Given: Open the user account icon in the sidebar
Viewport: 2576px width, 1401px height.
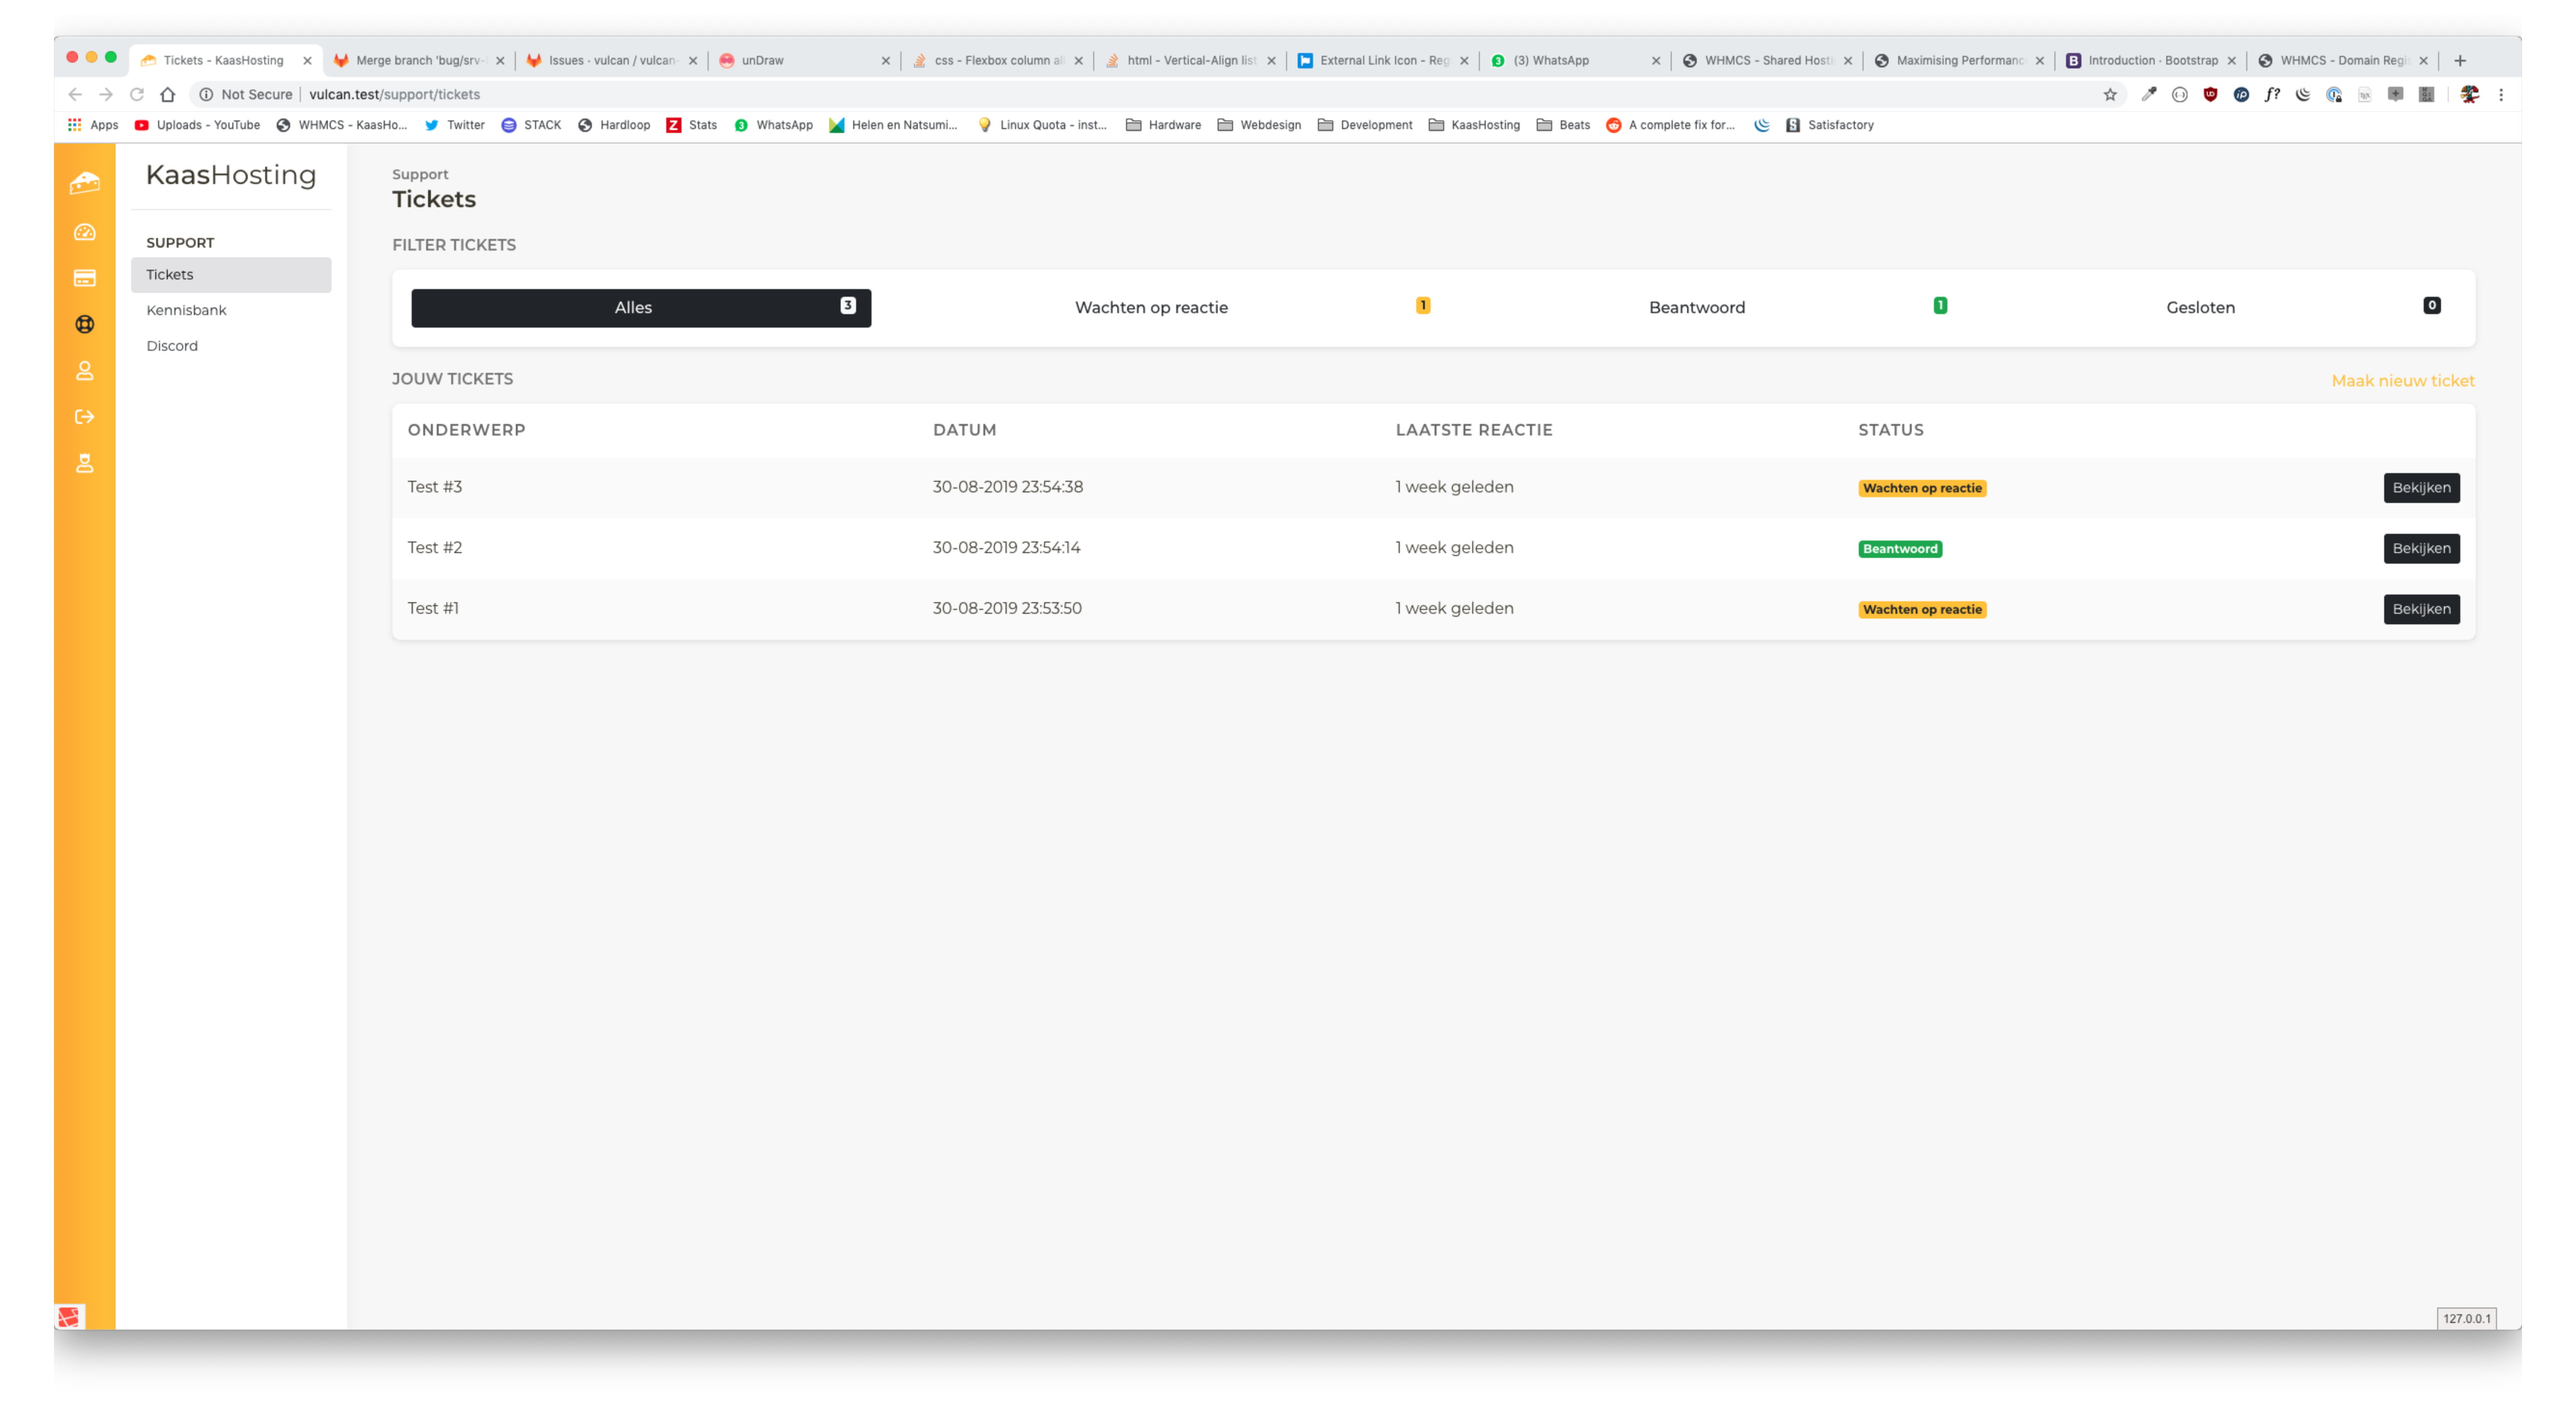Looking at the screenshot, I should 85,371.
